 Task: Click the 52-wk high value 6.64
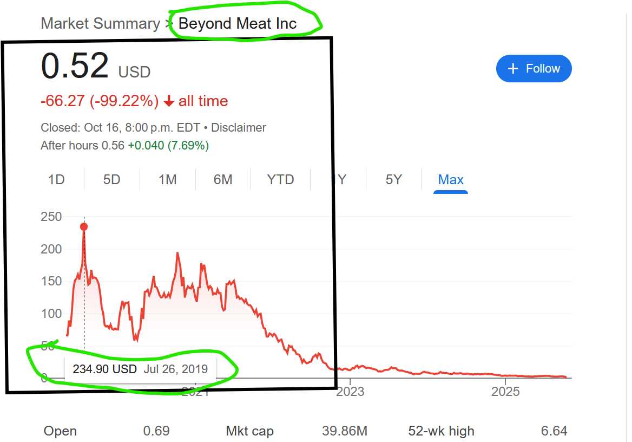pyautogui.click(x=554, y=431)
